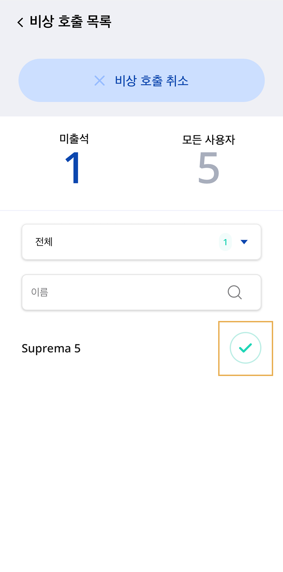Select the 전체 label in filter box
Viewport: 283px width, 572px height.
point(44,242)
